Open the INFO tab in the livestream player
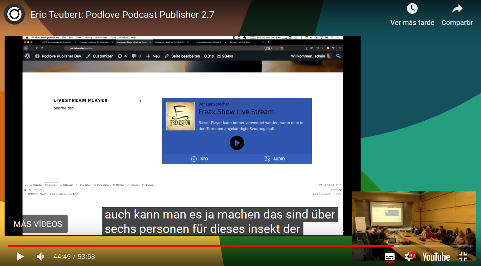 click(x=199, y=159)
